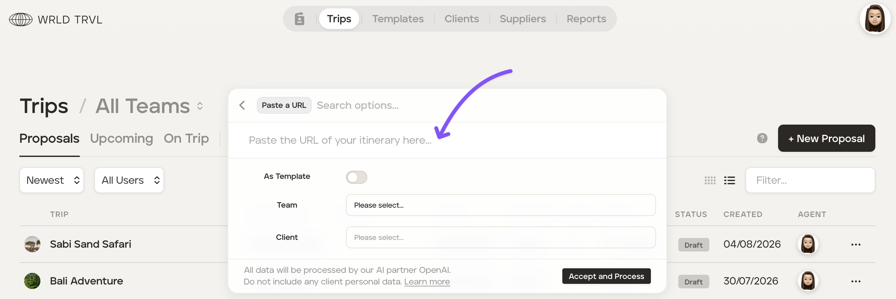Image resolution: width=896 pixels, height=299 pixels.
Task: Click the New Proposal button
Action: coord(826,139)
